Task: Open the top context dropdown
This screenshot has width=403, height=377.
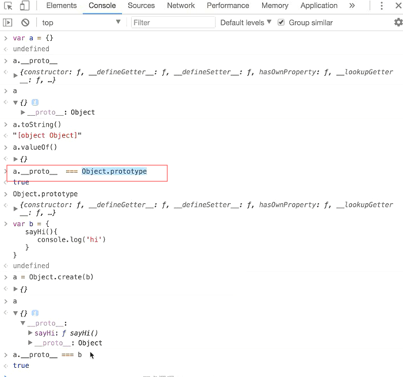Action: (x=81, y=22)
